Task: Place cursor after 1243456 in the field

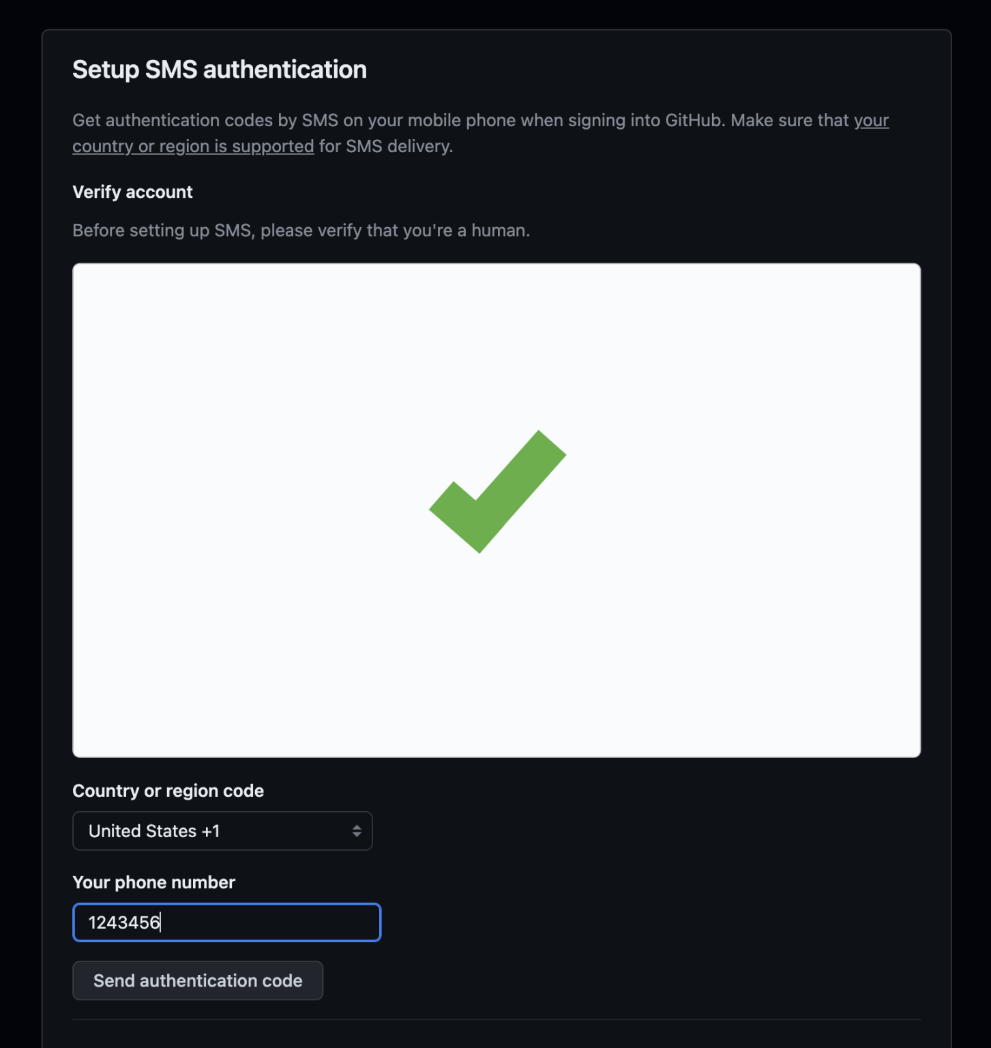Action: tap(164, 922)
